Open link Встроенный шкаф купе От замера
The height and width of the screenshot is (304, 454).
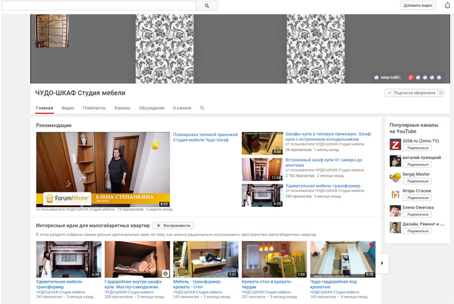click(324, 163)
